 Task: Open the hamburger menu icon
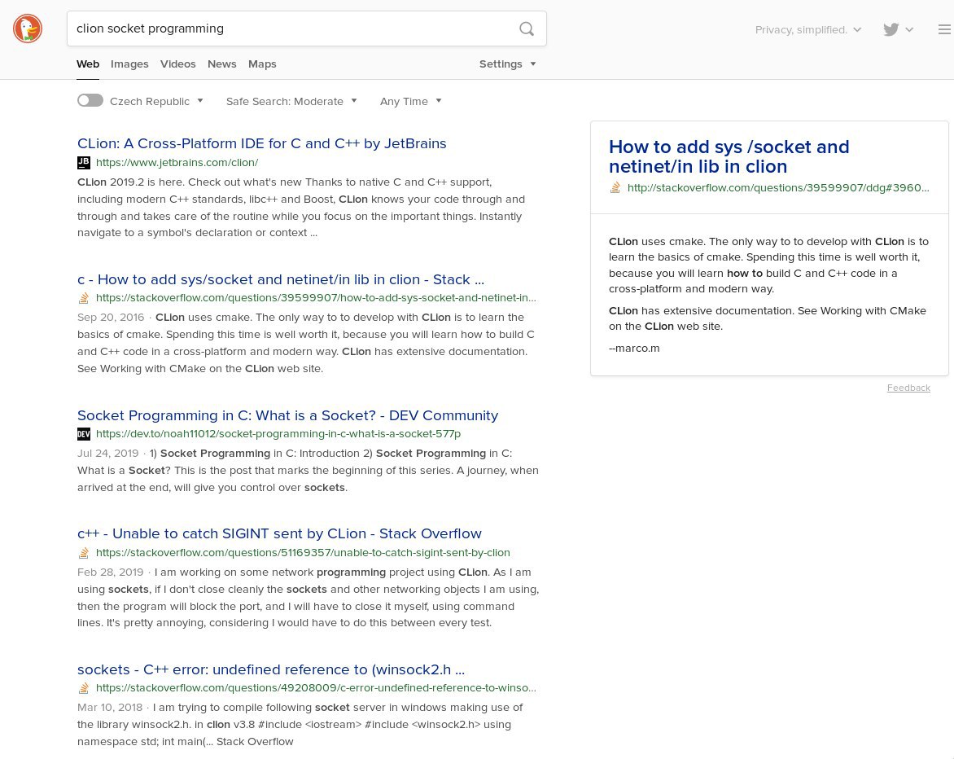(944, 29)
